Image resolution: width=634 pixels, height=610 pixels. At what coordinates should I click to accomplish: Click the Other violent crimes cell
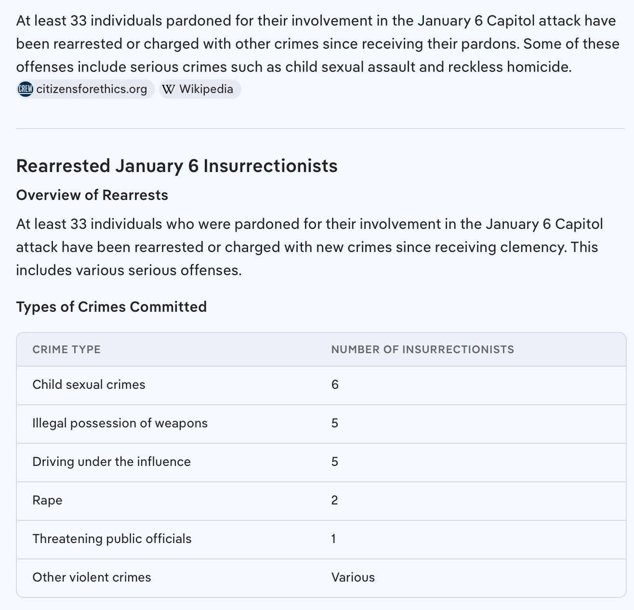[92, 577]
